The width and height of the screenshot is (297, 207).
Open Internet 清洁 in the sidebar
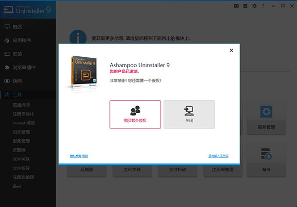pyautogui.click(x=24, y=123)
